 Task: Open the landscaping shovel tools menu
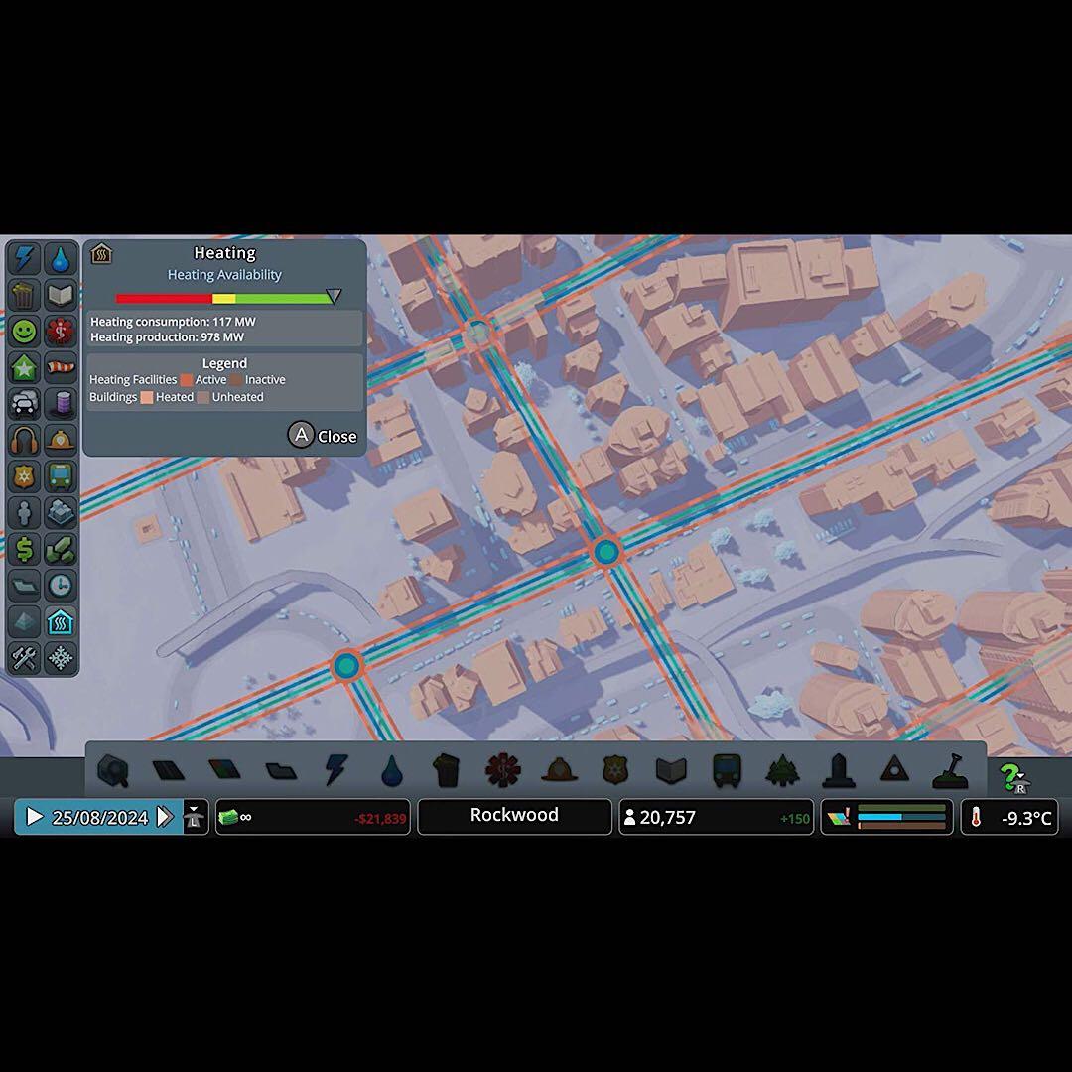[x=950, y=770]
